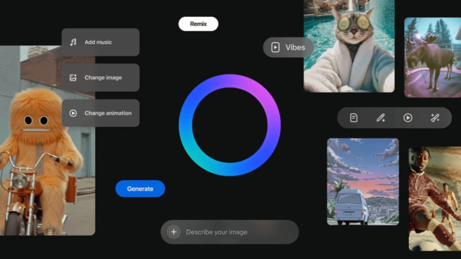Open the magic wand effects icon
Viewport: 461px width, 259px height.
point(435,118)
